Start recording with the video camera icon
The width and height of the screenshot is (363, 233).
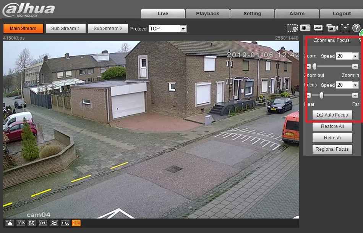[332, 28]
